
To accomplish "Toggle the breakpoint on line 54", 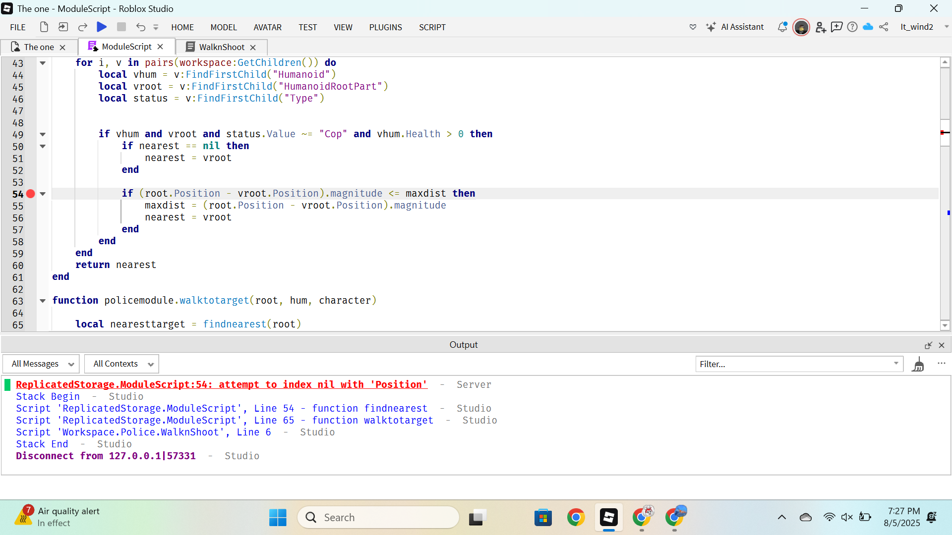I will [31, 194].
